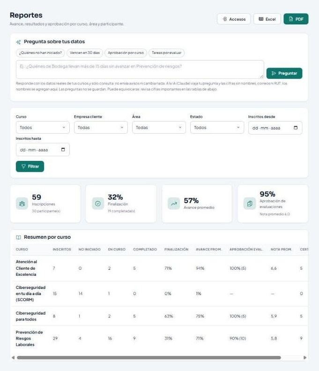Apply filters with the Filtrar button
Image resolution: width=319 pixels, height=371 pixels.
(x=30, y=167)
